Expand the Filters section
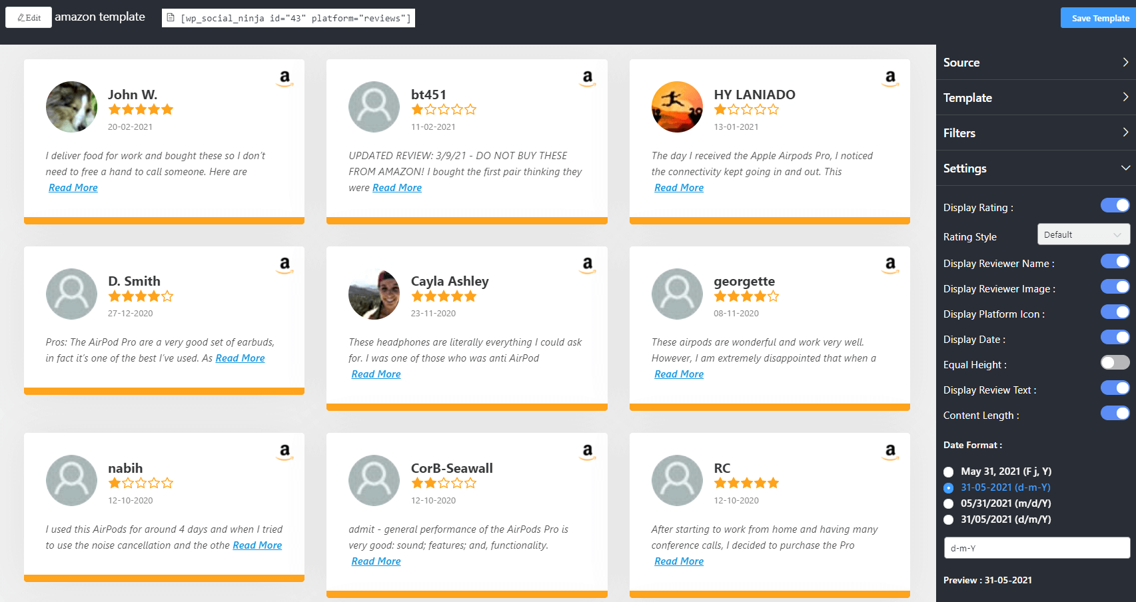The height and width of the screenshot is (602, 1136). 1035,133
